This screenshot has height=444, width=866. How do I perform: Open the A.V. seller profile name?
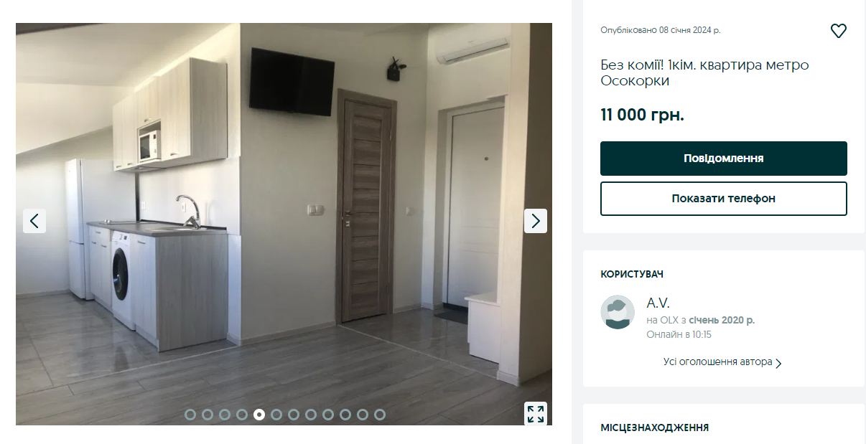point(658,303)
